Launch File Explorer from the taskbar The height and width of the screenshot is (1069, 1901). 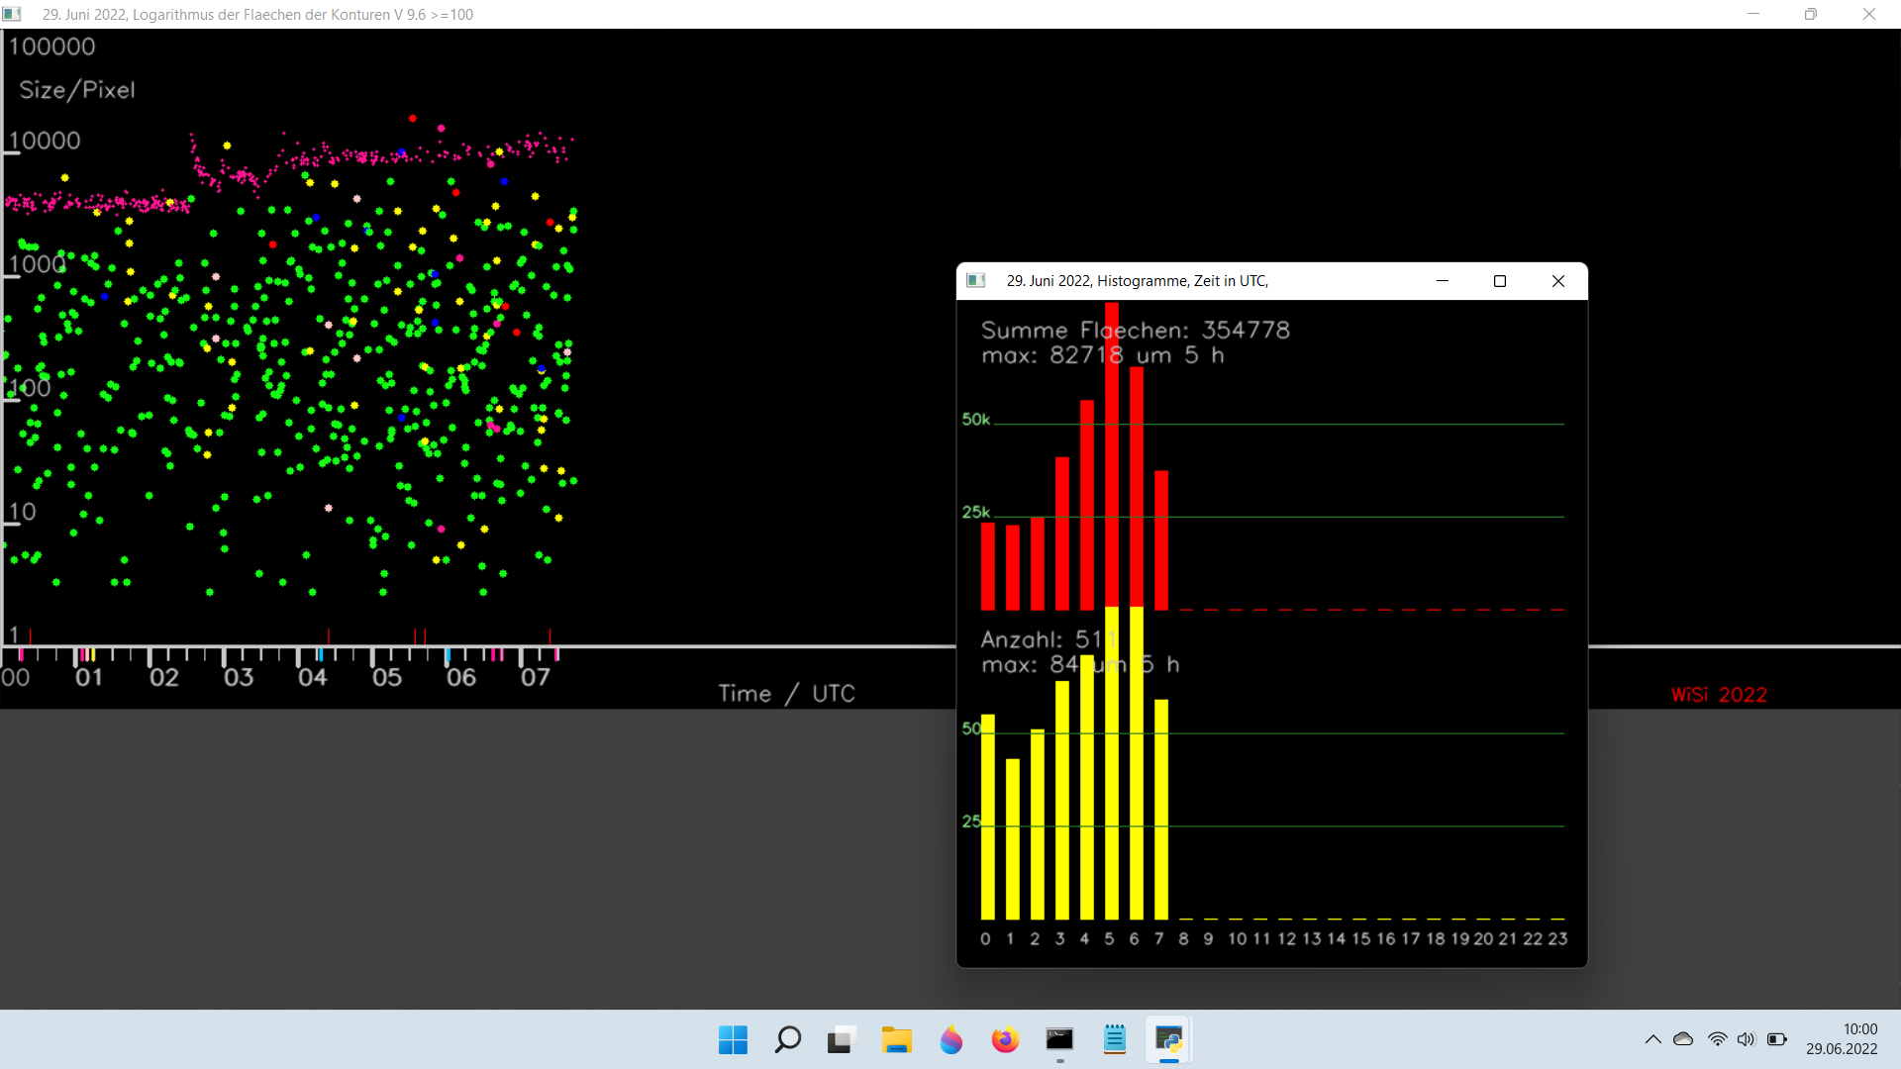click(x=897, y=1039)
